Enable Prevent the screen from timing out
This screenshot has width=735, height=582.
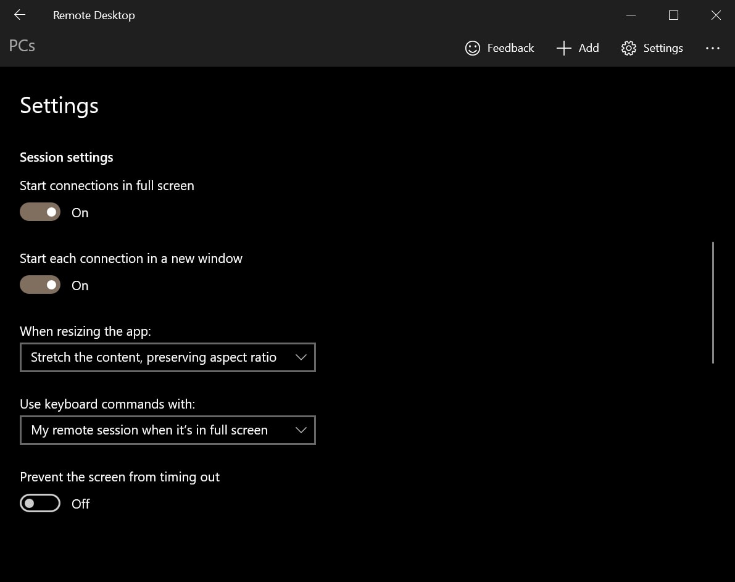tap(40, 503)
